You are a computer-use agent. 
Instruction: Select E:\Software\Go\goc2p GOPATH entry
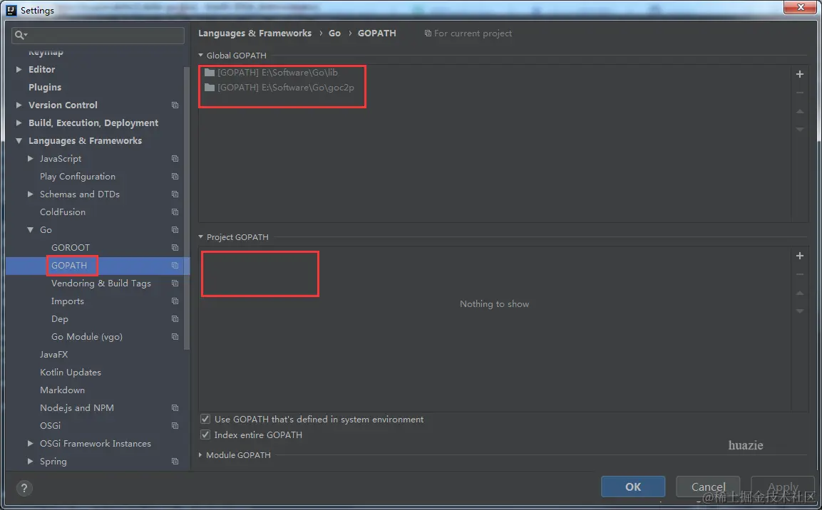click(279, 88)
